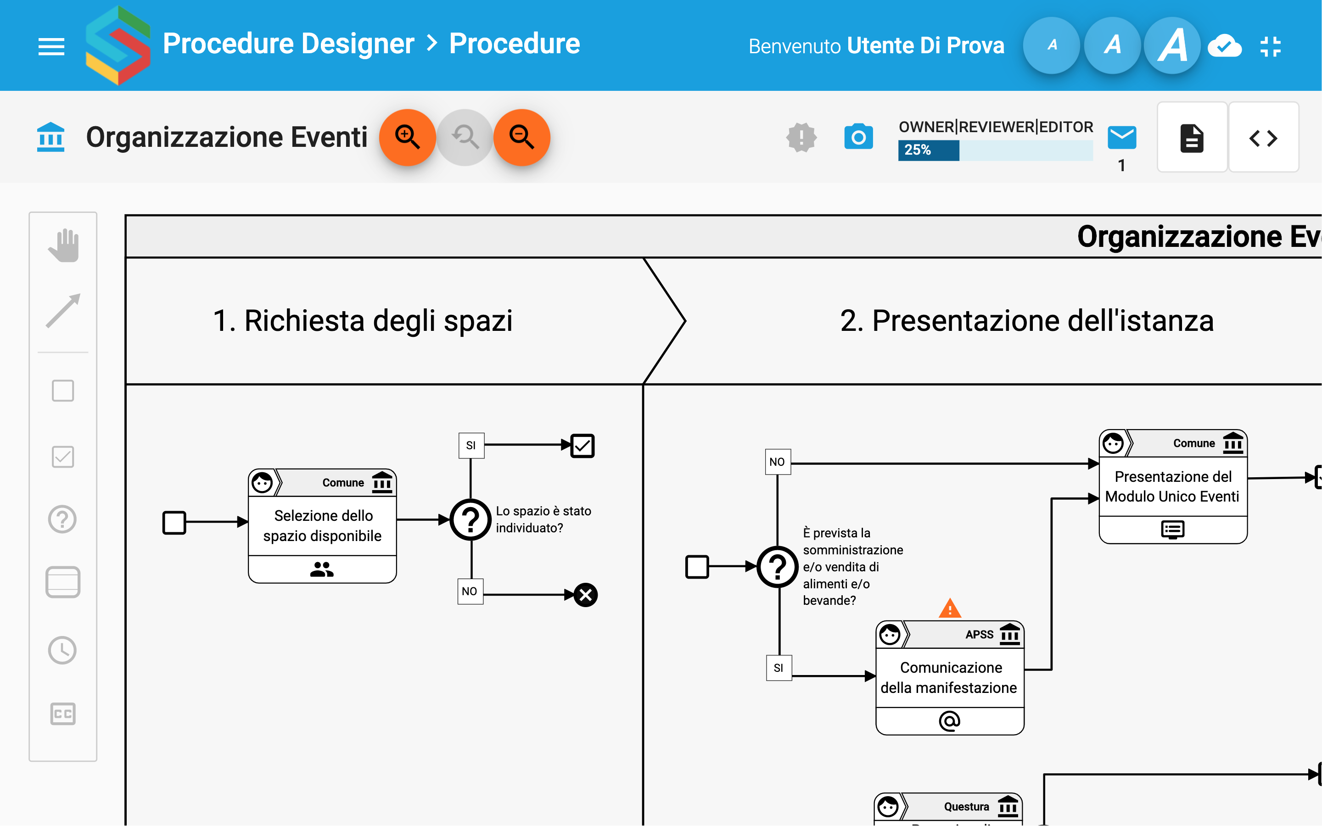
Task: Click the orange zoom in button
Action: (408, 137)
